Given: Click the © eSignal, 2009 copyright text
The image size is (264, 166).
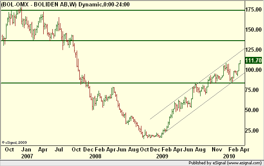Looking at the screenshot, I should point(14,142).
